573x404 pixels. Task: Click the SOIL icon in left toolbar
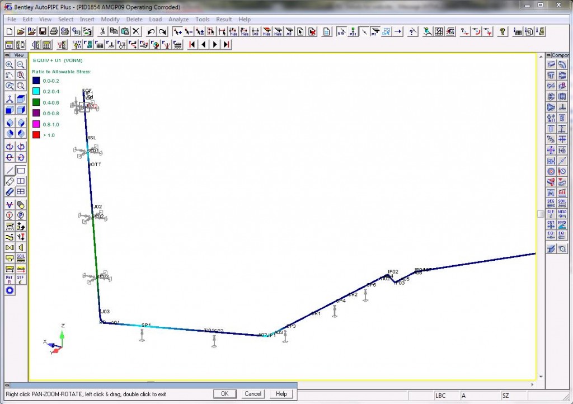click(x=21, y=258)
